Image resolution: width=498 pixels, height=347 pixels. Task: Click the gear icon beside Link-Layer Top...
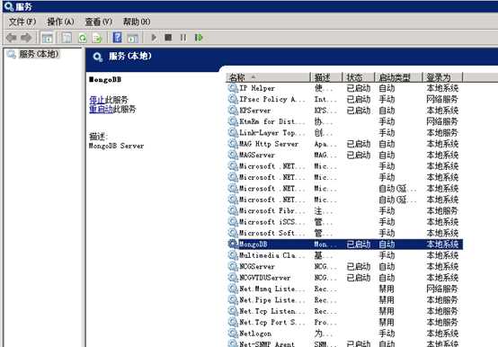(233, 132)
